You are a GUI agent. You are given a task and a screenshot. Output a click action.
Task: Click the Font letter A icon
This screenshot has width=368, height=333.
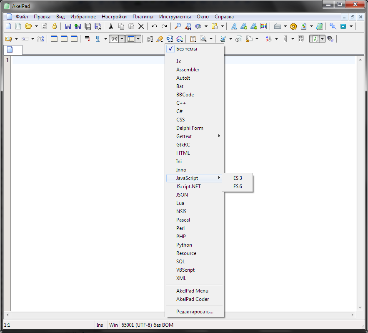(x=234, y=26)
